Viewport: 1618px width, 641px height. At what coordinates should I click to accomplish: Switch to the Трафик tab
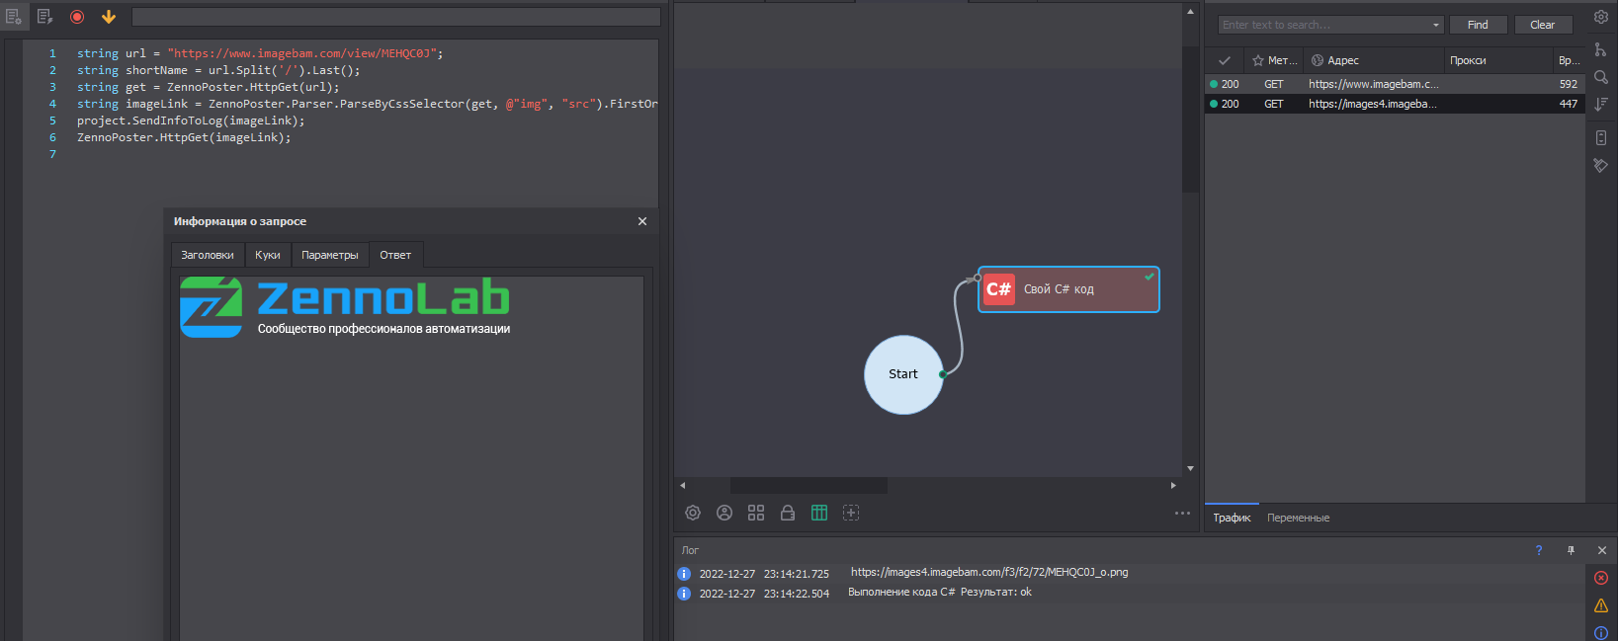click(x=1232, y=518)
